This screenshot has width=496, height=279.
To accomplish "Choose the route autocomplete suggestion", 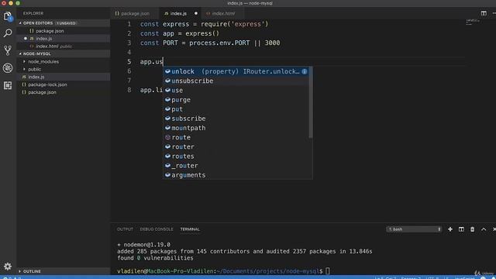I will pos(236,137).
